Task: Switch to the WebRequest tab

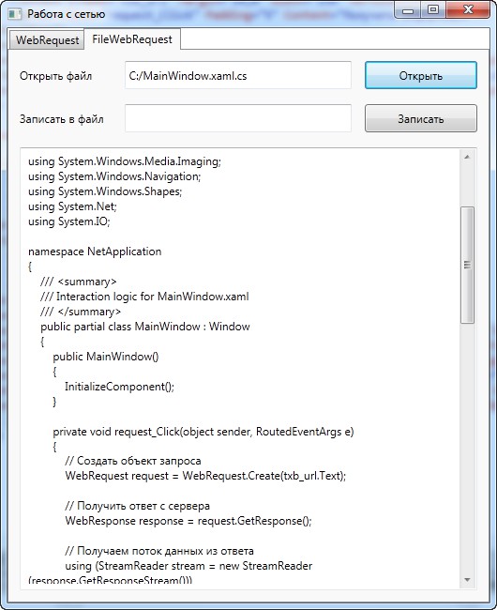Action: click(47, 39)
